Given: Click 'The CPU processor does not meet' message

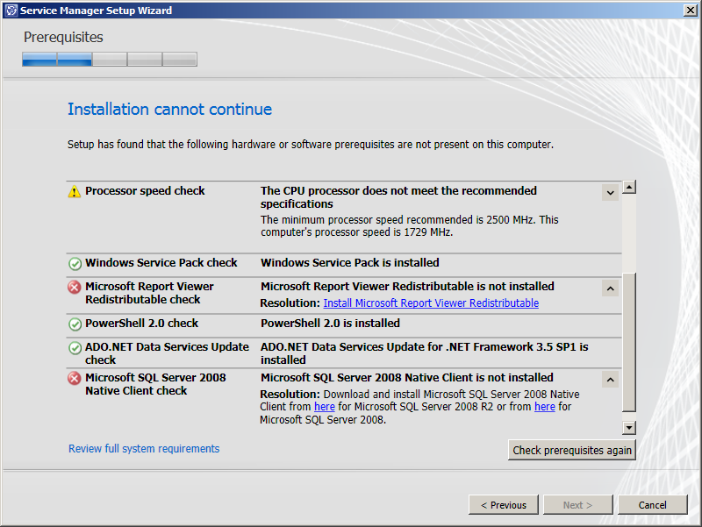Looking at the screenshot, I should (398, 197).
